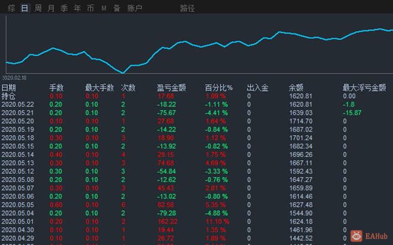Click the 2020.02.18 chart start date
Screen dimensions: 393x245
14,78
